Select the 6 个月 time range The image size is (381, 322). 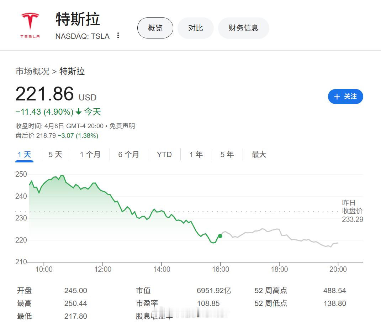click(x=128, y=155)
